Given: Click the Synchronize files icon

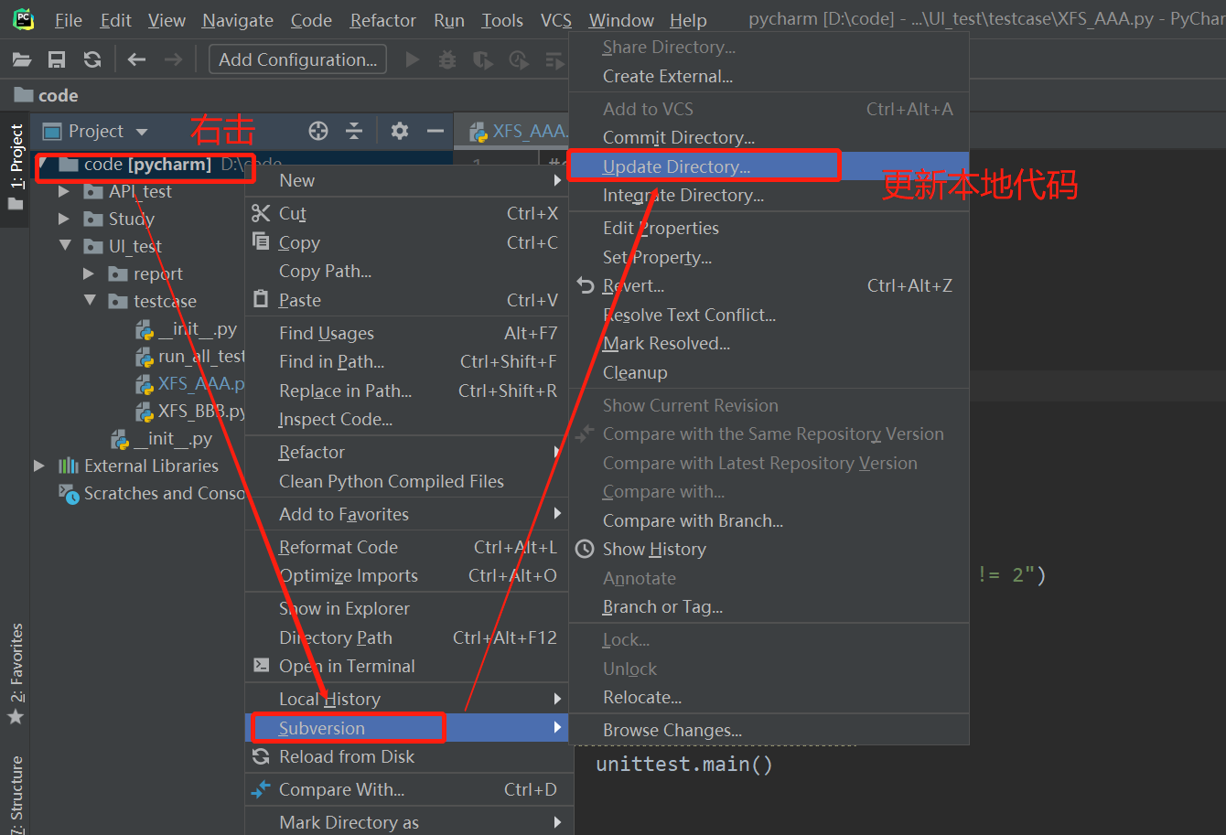Looking at the screenshot, I should (91, 59).
